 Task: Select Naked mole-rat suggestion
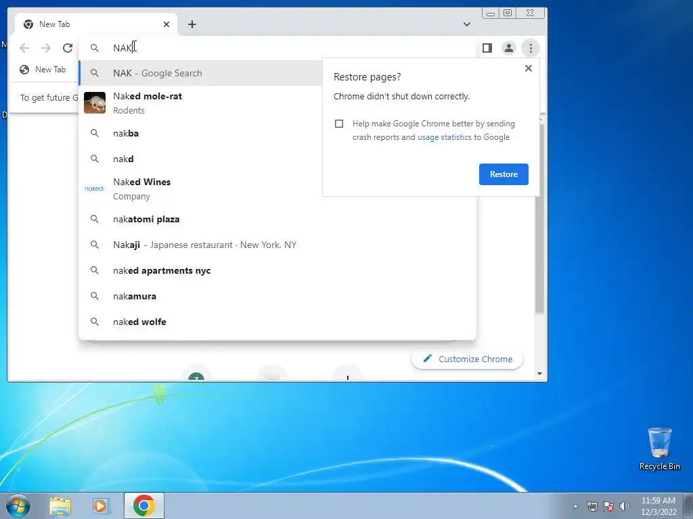pyautogui.click(x=200, y=103)
